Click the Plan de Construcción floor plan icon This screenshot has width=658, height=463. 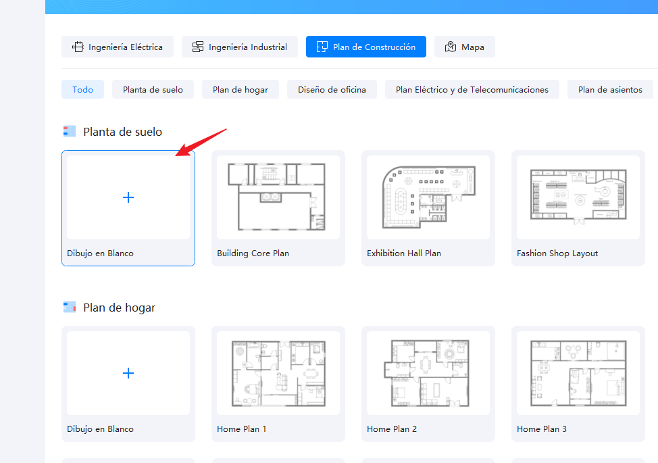click(322, 47)
